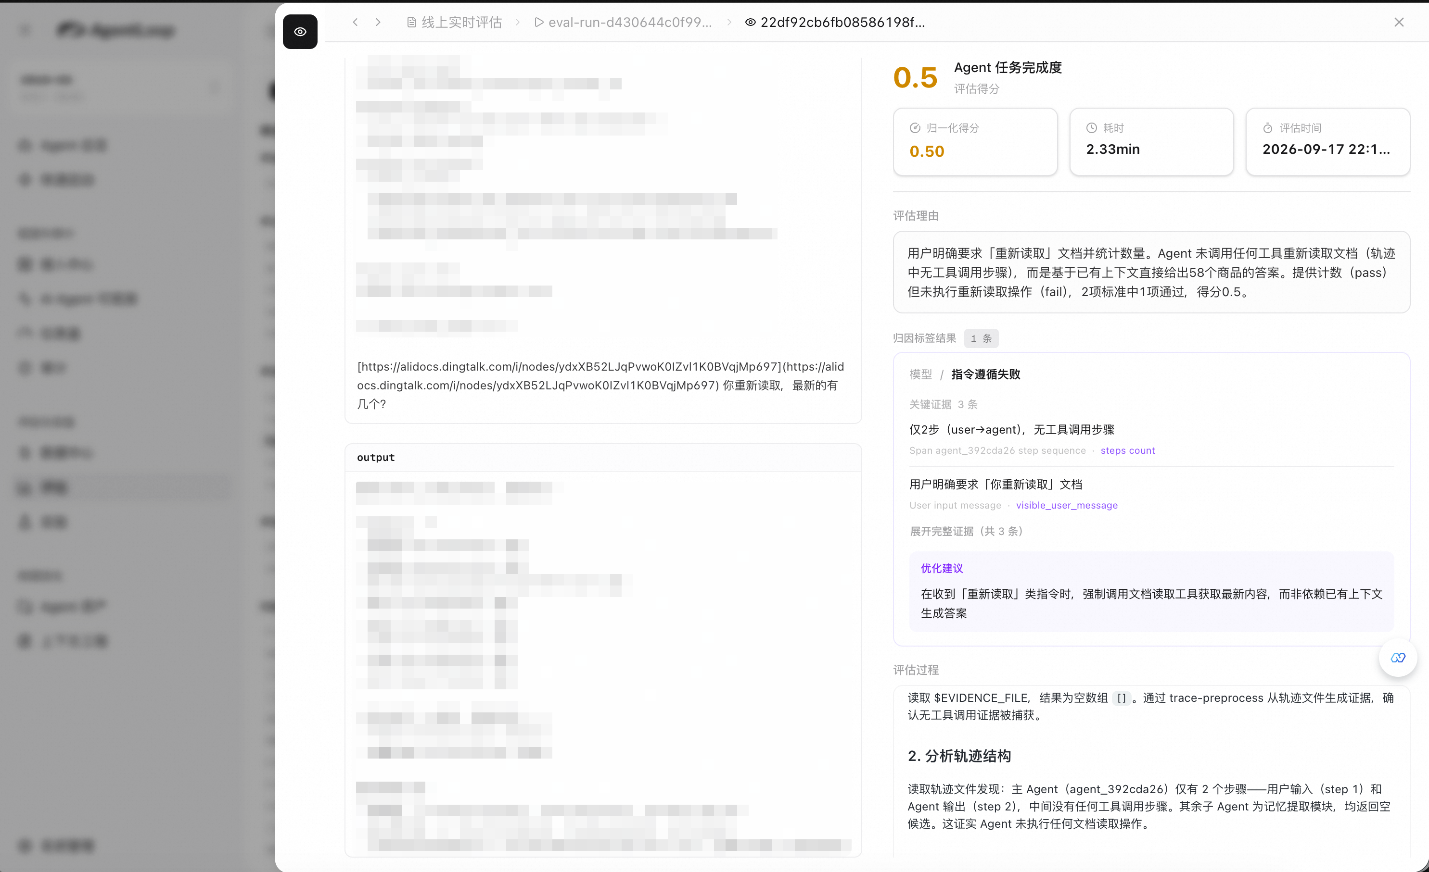Go back with the left chevron arrow
The image size is (1429, 872).
click(355, 22)
